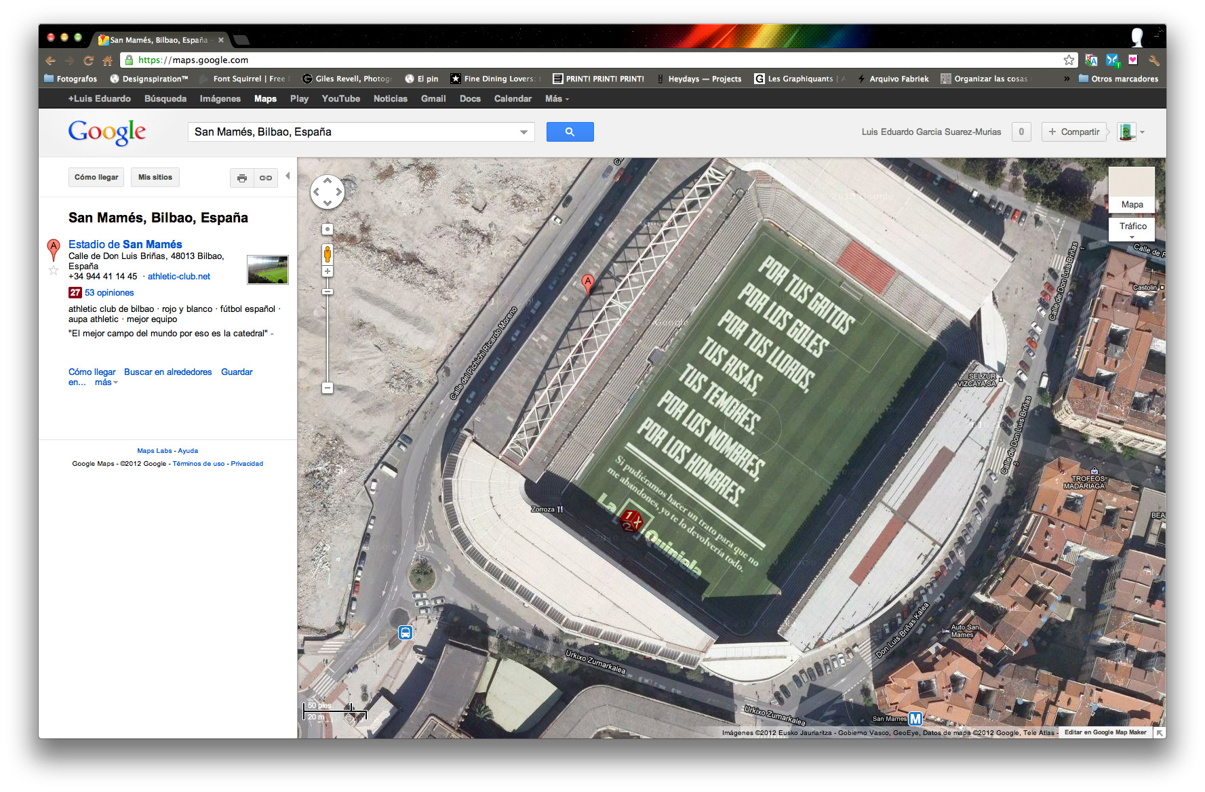Open Calendar in the Google bar
The image size is (1205, 792).
pyautogui.click(x=513, y=99)
